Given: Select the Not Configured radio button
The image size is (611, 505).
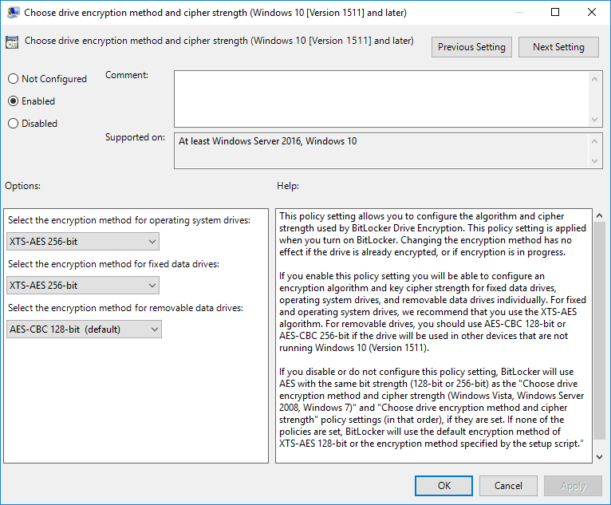Looking at the screenshot, I should point(13,79).
